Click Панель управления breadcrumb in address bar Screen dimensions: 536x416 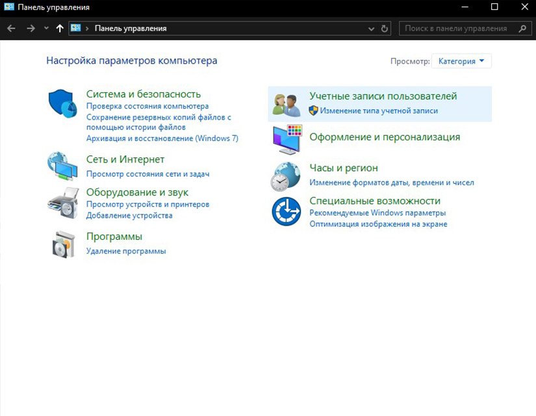[x=131, y=29]
